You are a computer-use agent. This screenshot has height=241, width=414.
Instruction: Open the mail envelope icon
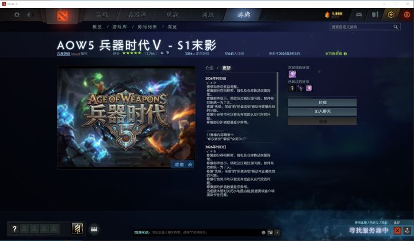(359, 14)
